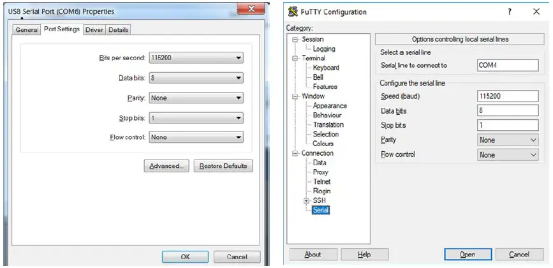
Task: Collapse the SSH tree expander
Action: click(x=306, y=201)
